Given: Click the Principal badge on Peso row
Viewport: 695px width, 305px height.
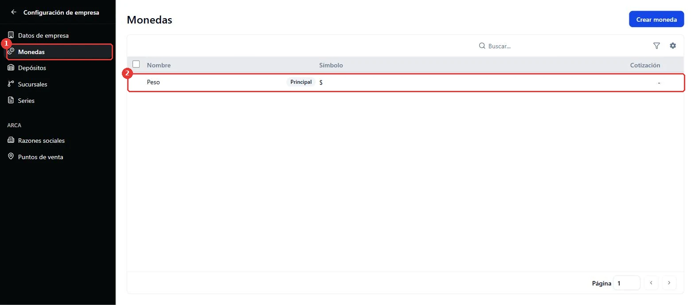Looking at the screenshot, I should point(301,82).
